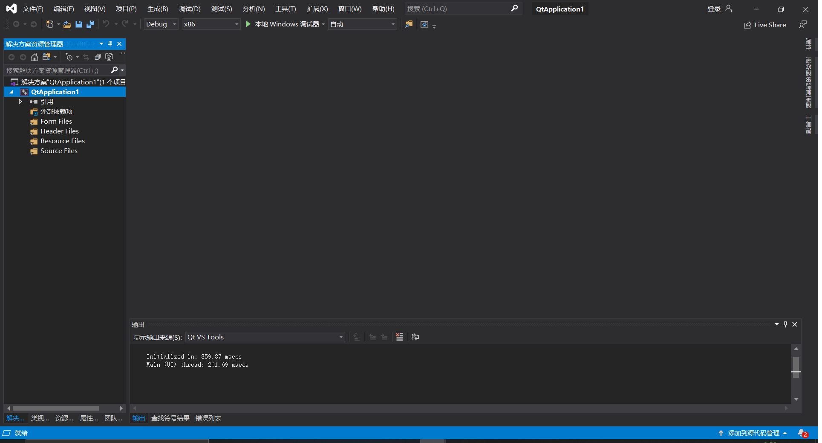
Task: Save all files via toolbar icon
Action: [90, 24]
